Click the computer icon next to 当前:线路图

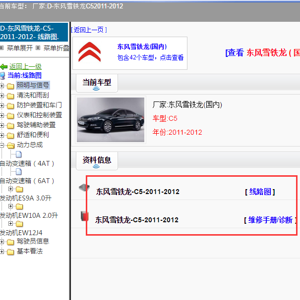click(2, 76)
